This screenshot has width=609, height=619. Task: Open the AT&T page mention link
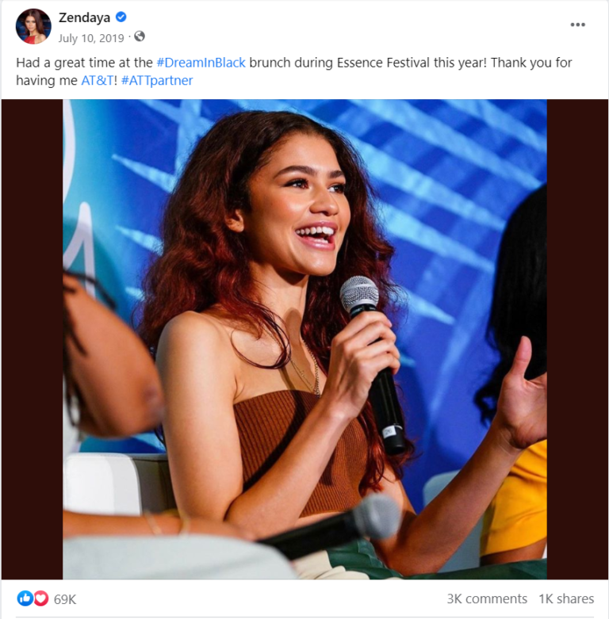[98, 81]
